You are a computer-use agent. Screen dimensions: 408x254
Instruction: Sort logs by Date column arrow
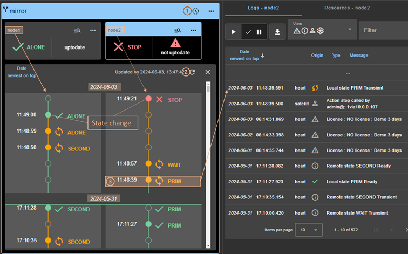coord(263,55)
